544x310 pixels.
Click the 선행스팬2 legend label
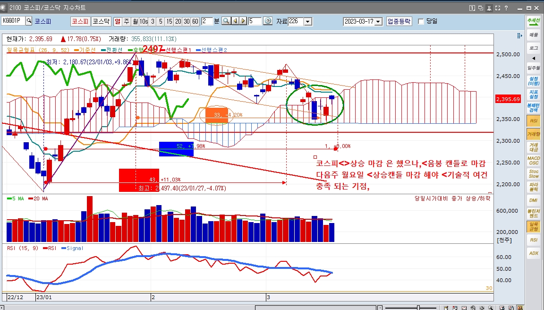tap(212, 50)
